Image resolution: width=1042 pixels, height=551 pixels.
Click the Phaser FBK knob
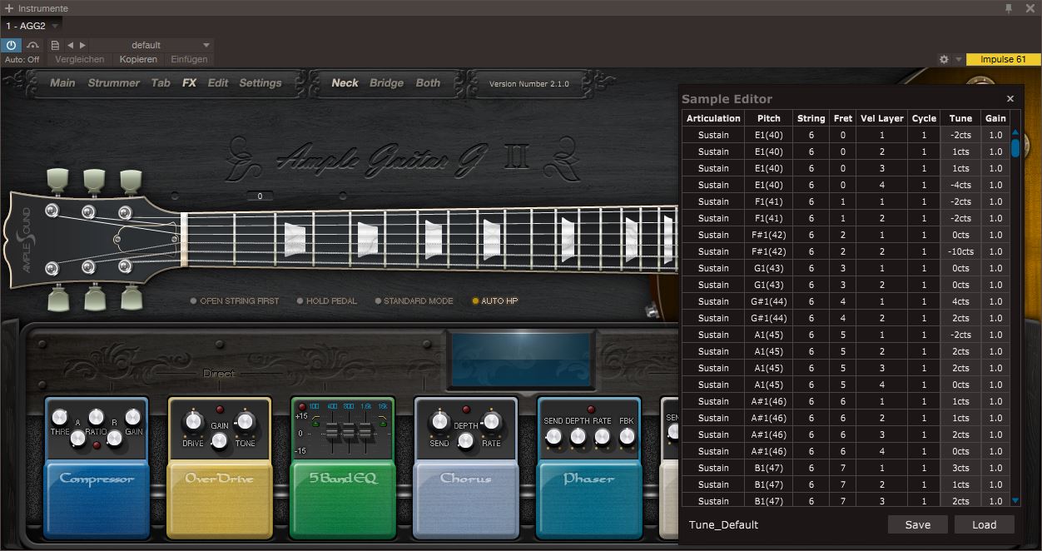627,436
